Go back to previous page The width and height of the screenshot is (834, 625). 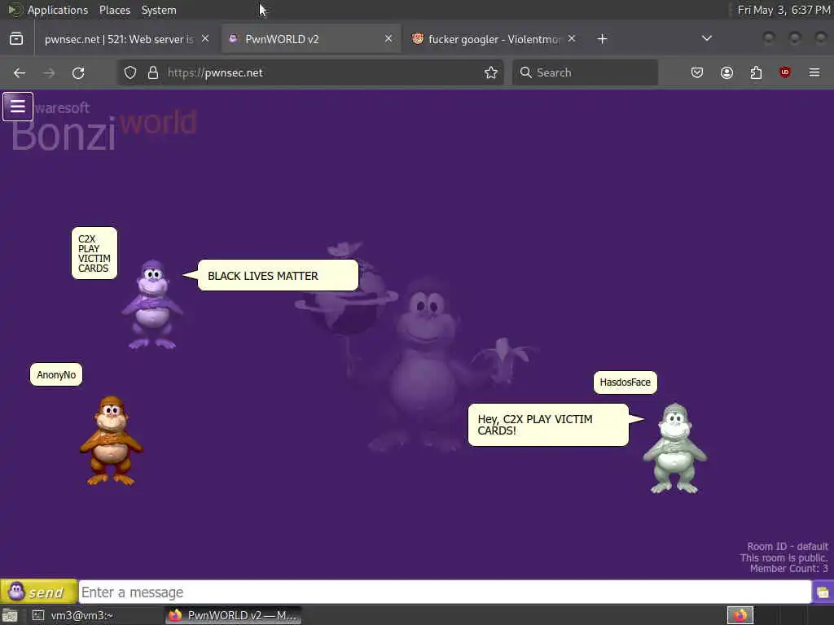(20, 72)
